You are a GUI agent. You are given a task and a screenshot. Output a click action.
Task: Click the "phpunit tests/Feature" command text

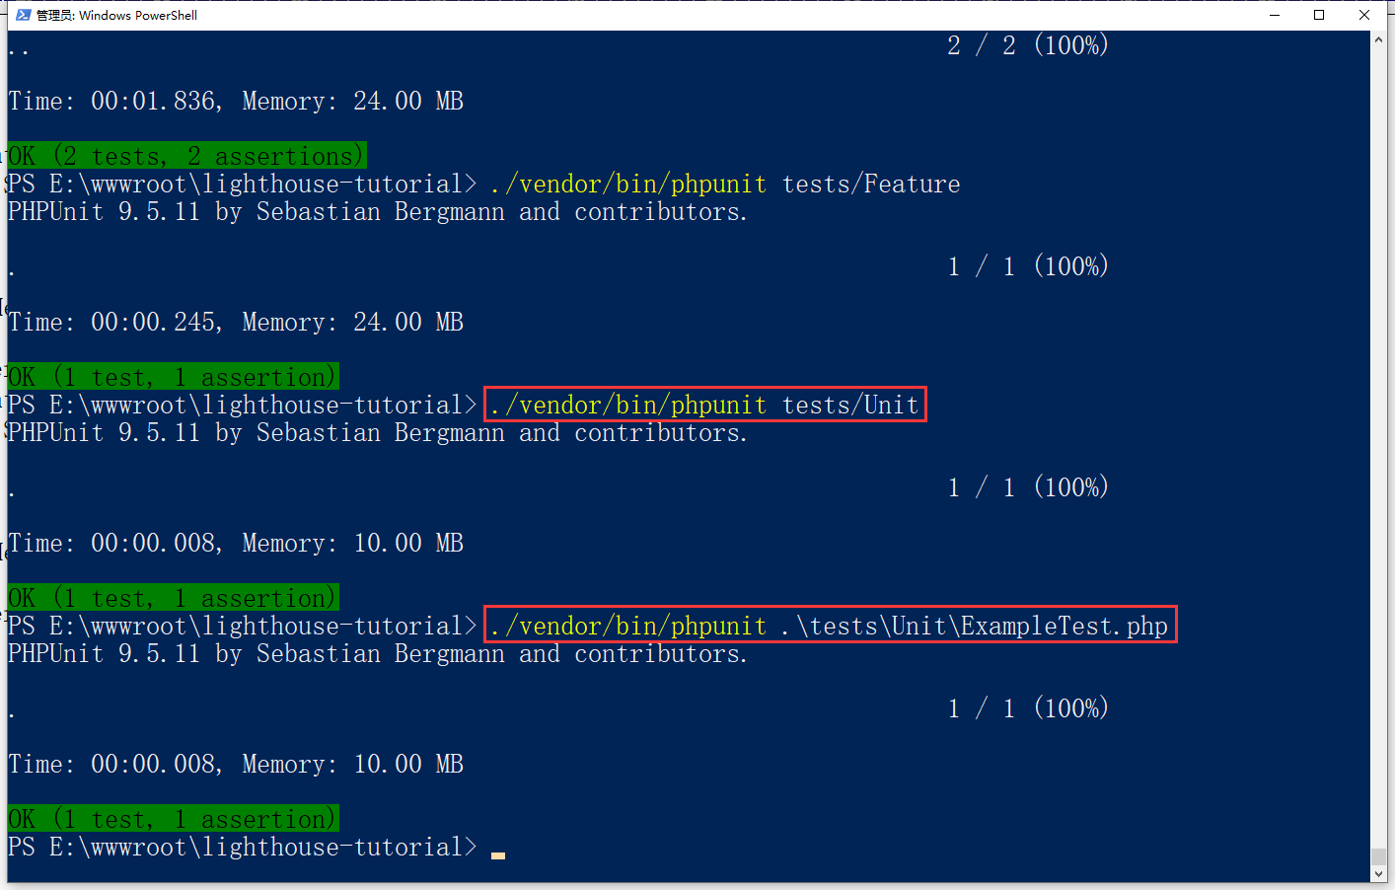(x=724, y=185)
